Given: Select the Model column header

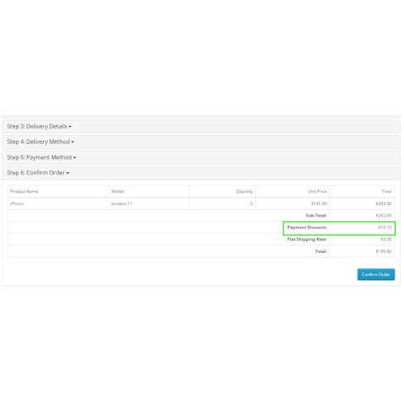Looking at the screenshot, I should click(117, 191).
